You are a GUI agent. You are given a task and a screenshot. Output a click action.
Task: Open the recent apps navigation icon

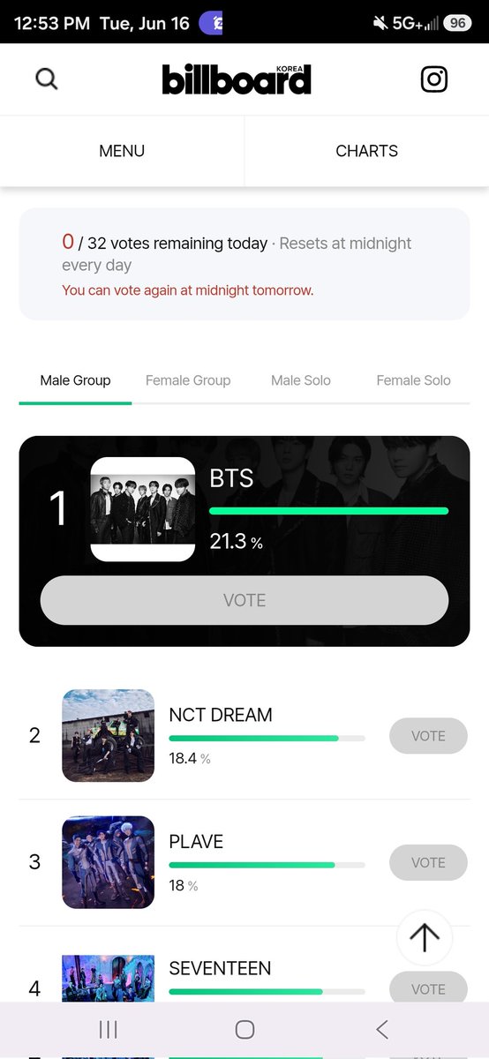[109, 1029]
